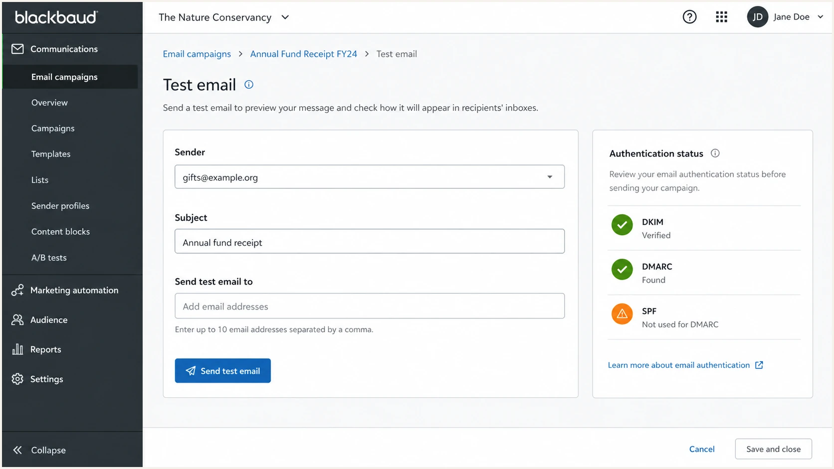Click the Cancel link
The height and width of the screenshot is (469, 834).
pos(702,449)
